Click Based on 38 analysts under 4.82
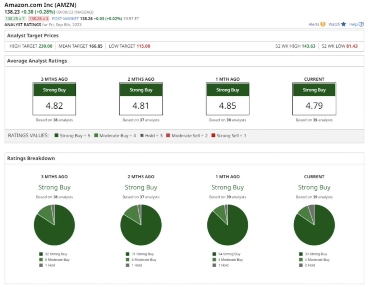 click(55, 120)
